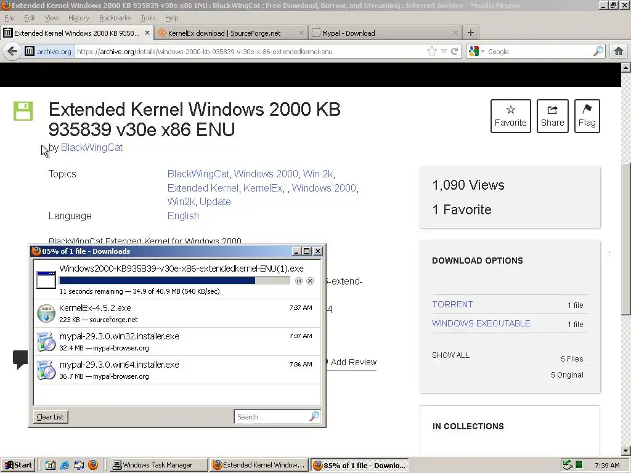Click the Downloads search magnifier icon
The width and height of the screenshot is (631, 473).
point(314,417)
